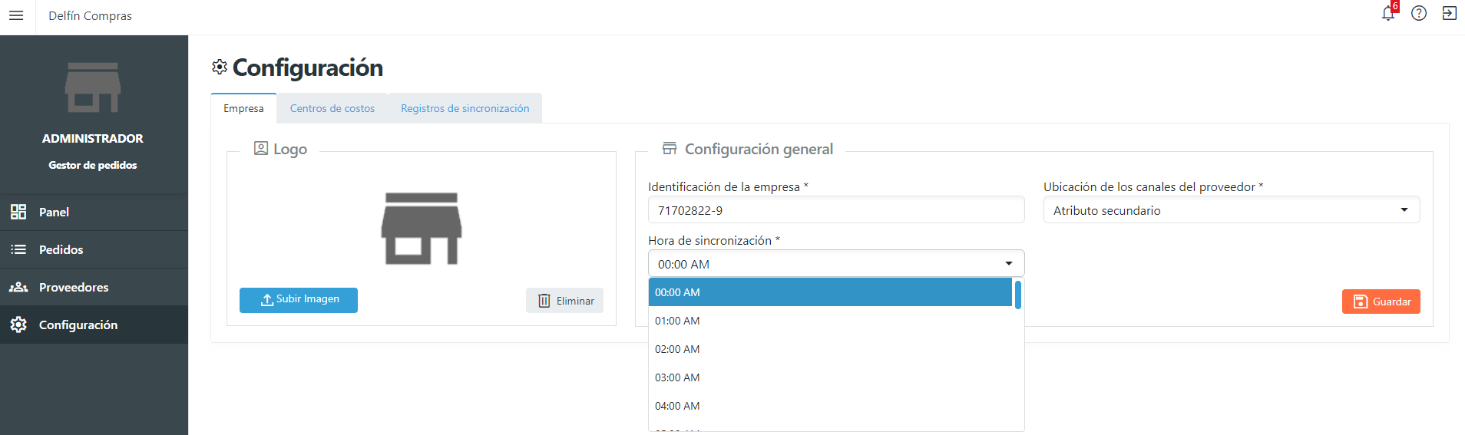Open Pedidos in the sidebar

[x=61, y=249]
